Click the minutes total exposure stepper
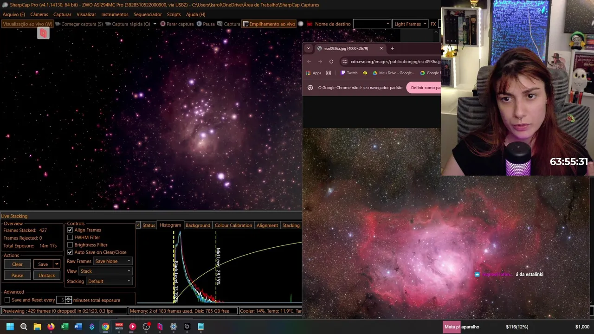 [69, 300]
